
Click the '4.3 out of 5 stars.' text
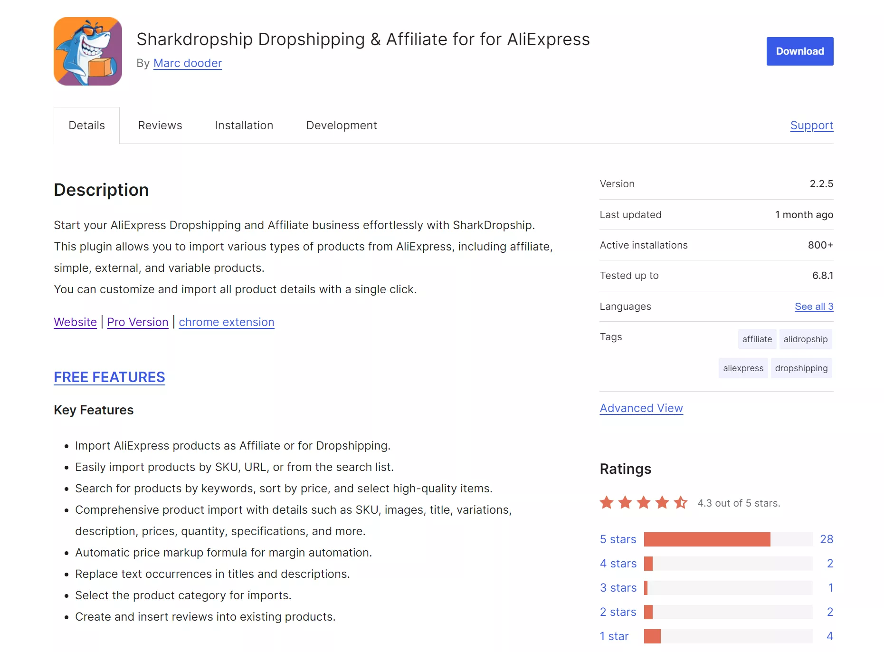pos(739,503)
